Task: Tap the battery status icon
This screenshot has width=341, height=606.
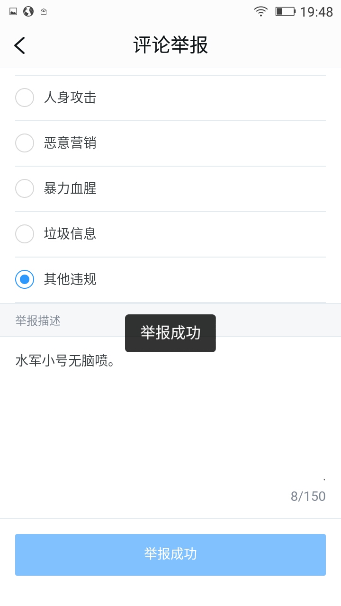Action: pos(285,11)
